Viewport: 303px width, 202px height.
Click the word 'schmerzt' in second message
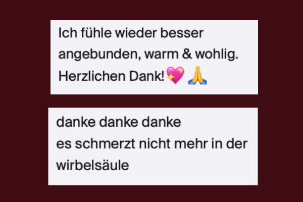coord(105,144)
